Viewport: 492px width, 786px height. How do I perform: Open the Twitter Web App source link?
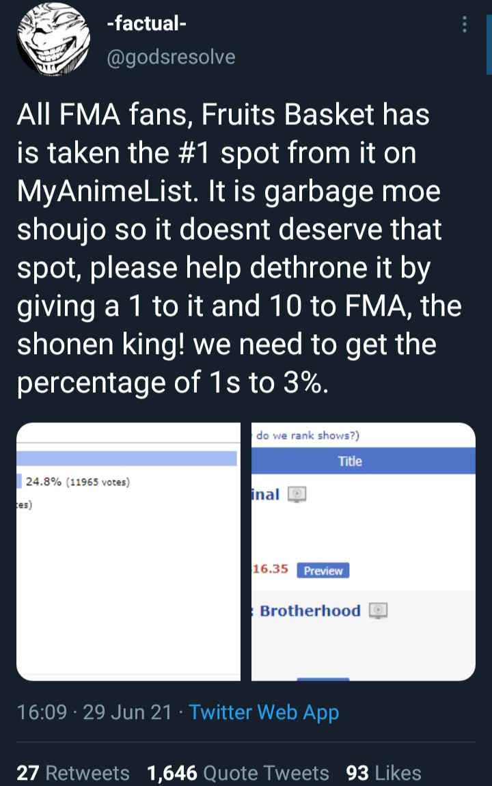tap(264, 713)
